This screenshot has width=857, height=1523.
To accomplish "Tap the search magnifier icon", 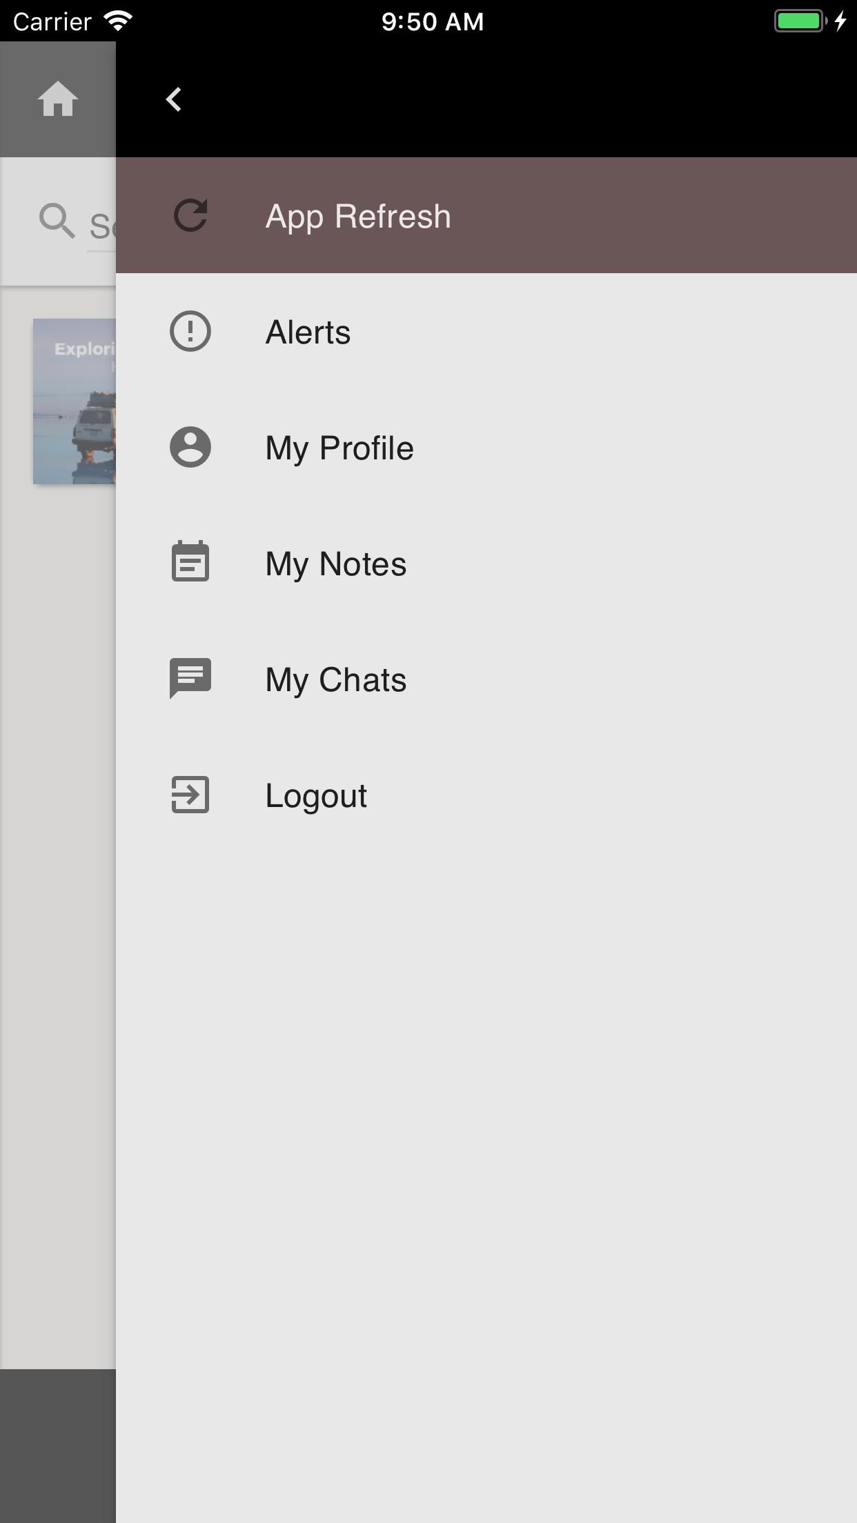I will point(57,221).
